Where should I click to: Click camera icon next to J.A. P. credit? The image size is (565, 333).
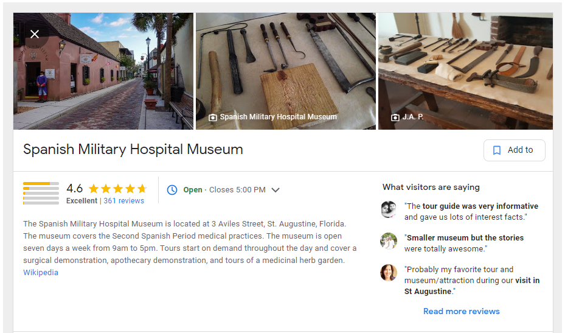tap(395, 117)
